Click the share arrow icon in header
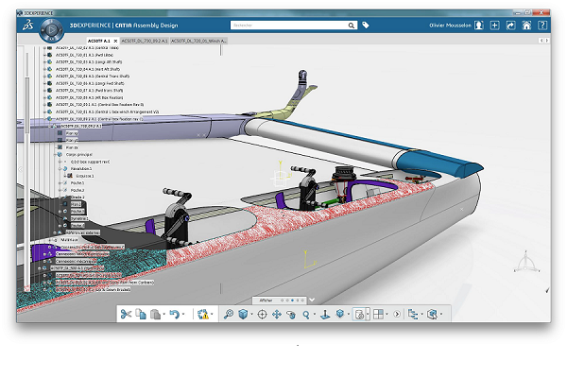567x378 pixels. point(510,25)
